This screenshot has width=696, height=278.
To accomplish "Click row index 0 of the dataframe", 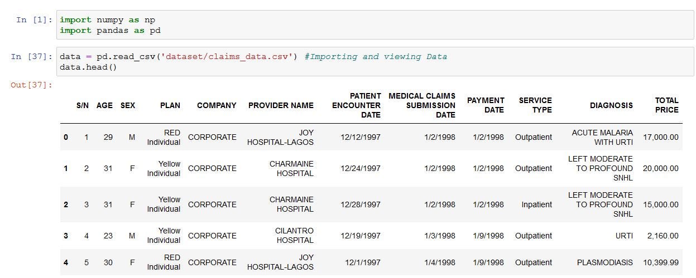I will click(66, 137).
